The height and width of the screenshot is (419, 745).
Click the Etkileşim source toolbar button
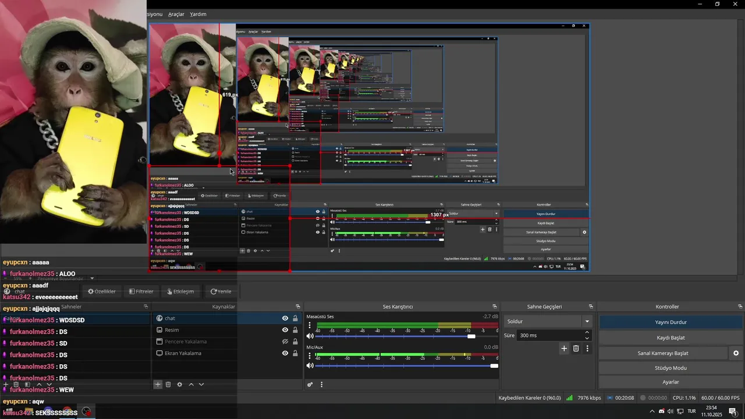(x=180, y=292)
